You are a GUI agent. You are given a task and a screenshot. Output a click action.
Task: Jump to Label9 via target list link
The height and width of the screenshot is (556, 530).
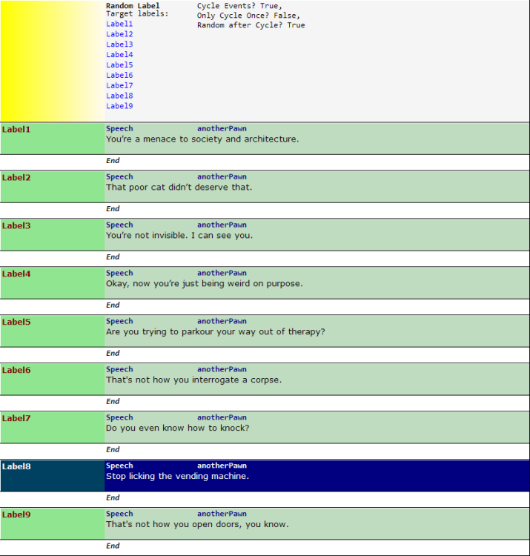click(119, 106)
